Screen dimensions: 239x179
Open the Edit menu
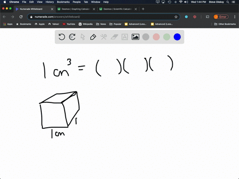(31, 2)
